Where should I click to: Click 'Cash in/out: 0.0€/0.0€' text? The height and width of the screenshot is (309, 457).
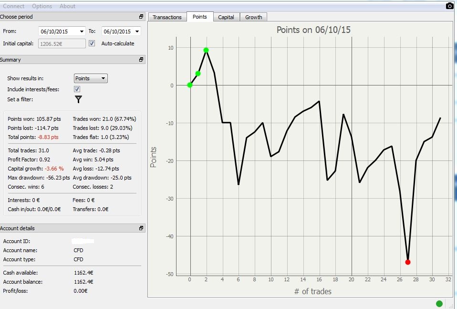(34, 209)
